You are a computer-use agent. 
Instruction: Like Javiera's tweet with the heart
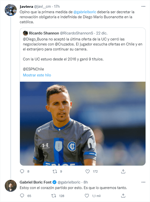[x=87, y=172]
